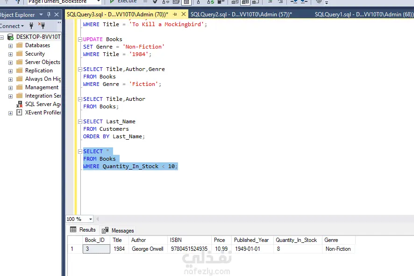Click the Security folder icon

[x=19, y=54]
